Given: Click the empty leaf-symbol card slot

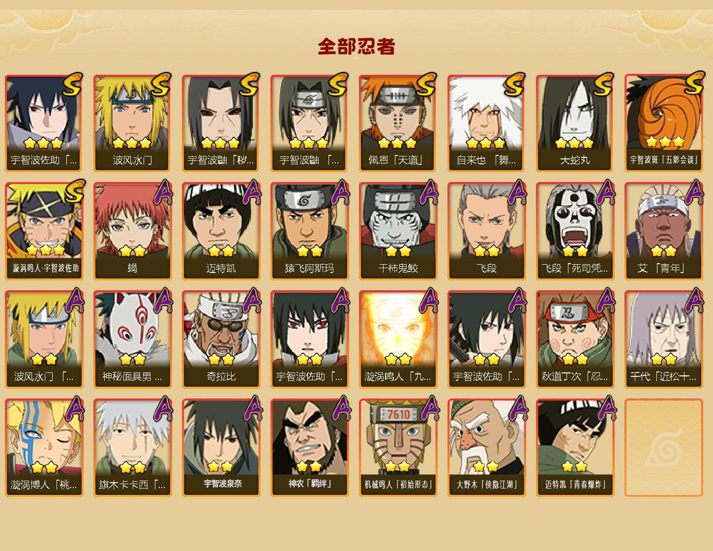Looking at the screenshot, I should 664,448.
